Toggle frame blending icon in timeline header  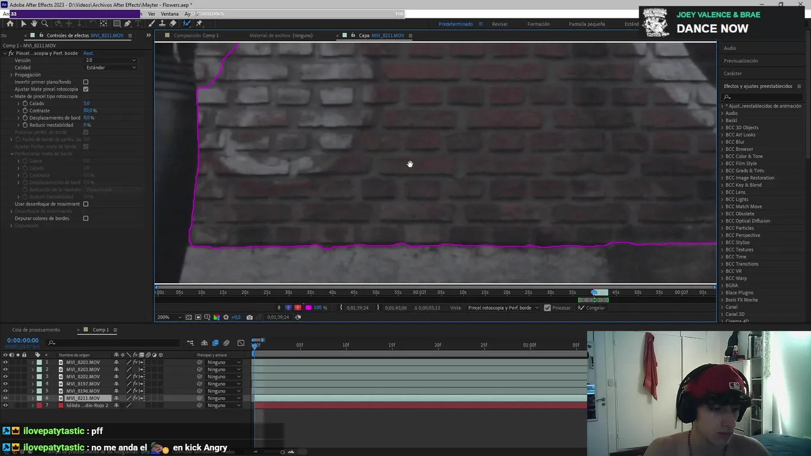(x=215, y=343)
